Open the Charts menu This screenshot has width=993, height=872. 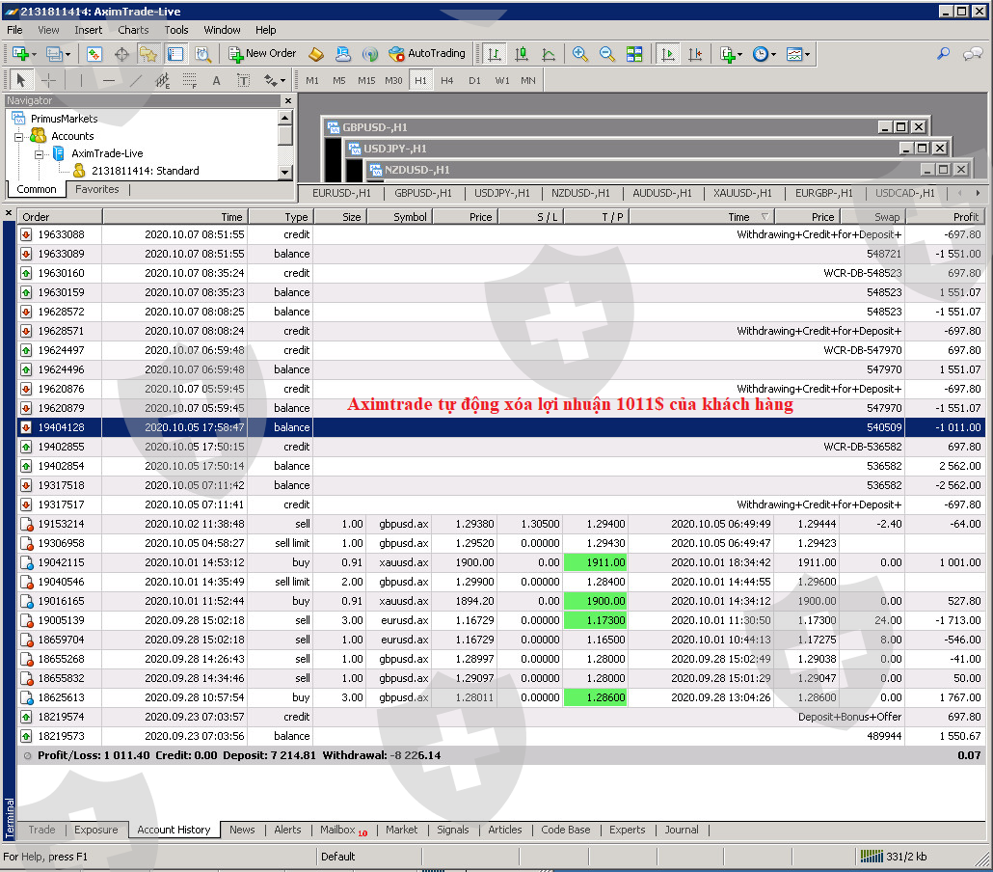(x=133, y=30)
